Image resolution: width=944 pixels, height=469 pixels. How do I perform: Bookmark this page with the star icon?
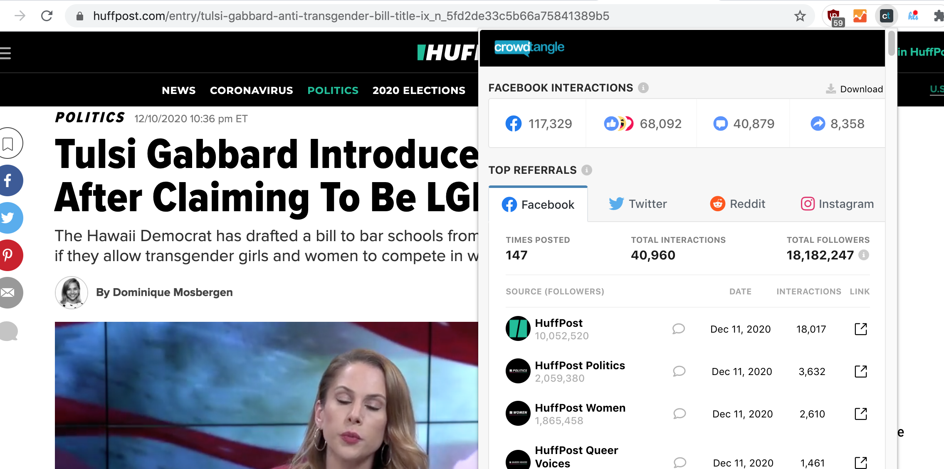click(800, 16)
